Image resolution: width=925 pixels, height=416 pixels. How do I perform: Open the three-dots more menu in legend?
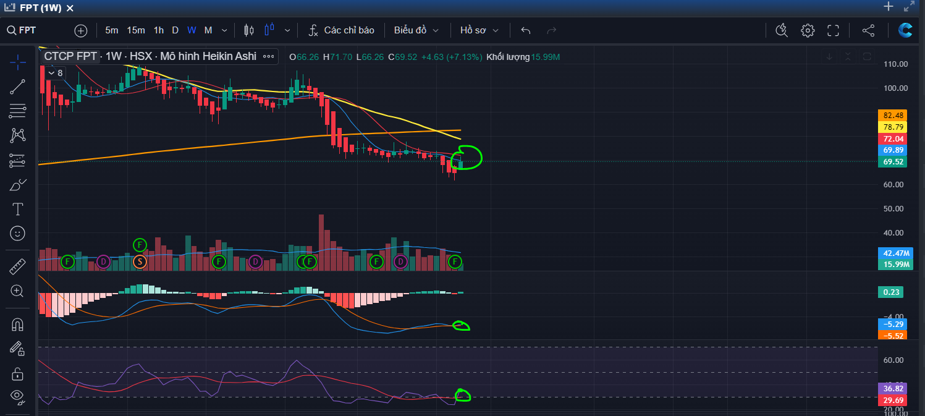269,56
